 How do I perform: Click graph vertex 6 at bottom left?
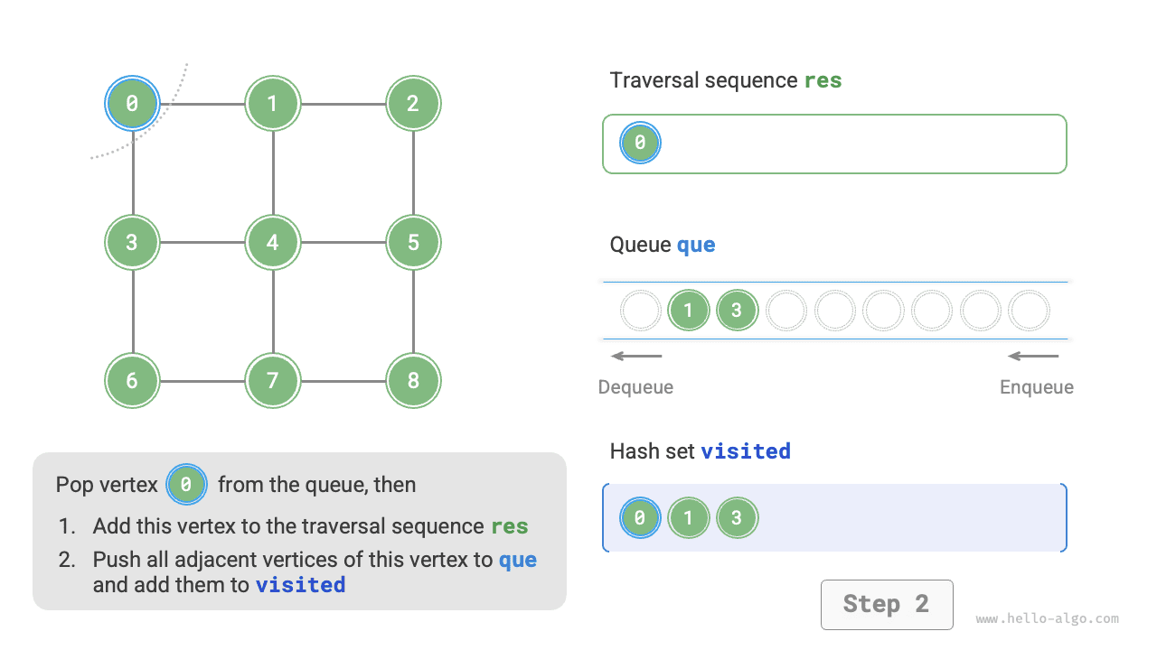pyautogui.click(x=133, y=380)
